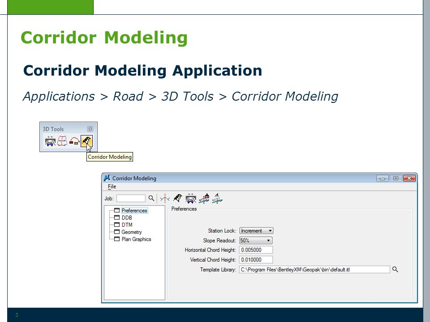Select the car-in-tunnel icon in 3D Tools
This screenshot has height=322, width=430.
coord(50,141)
